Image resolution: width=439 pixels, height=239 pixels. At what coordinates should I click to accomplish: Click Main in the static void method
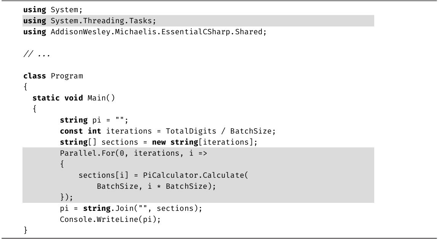tap(96, 98)
